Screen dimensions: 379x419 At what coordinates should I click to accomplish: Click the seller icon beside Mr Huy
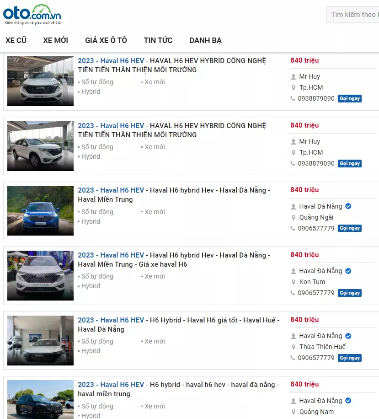pos(293,76)
